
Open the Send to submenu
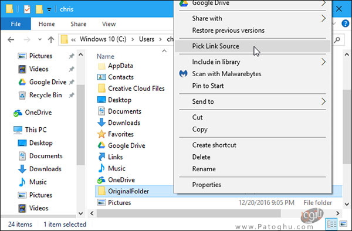point(253,101)
